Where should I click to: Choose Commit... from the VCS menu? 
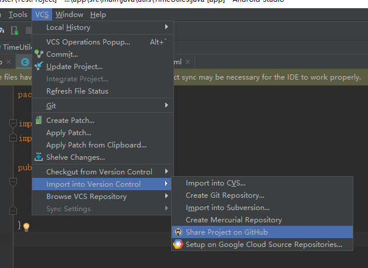pos(103,54)
